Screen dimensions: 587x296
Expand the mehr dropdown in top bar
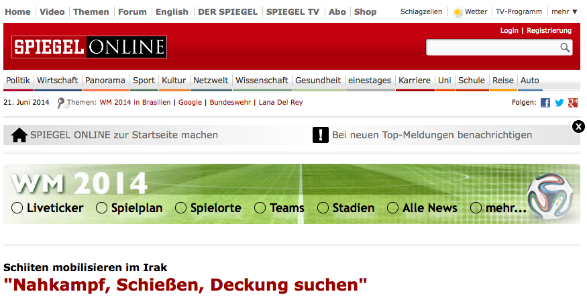(565, 11)
